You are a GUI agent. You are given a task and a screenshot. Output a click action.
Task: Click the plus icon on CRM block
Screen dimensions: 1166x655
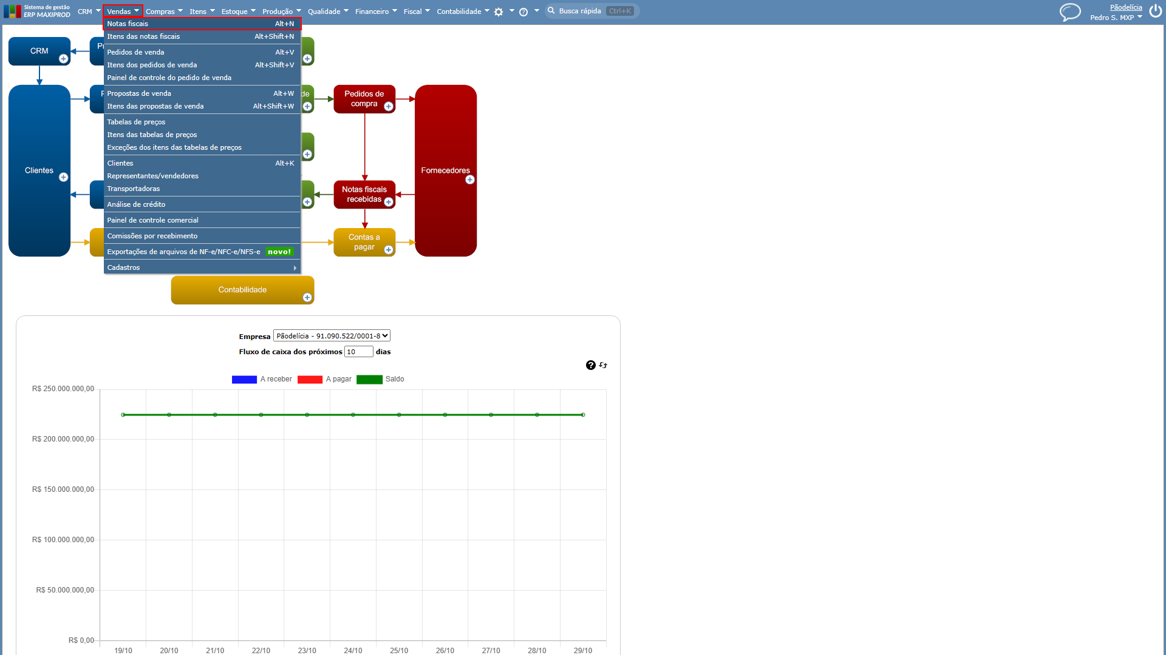pos(63,59)
